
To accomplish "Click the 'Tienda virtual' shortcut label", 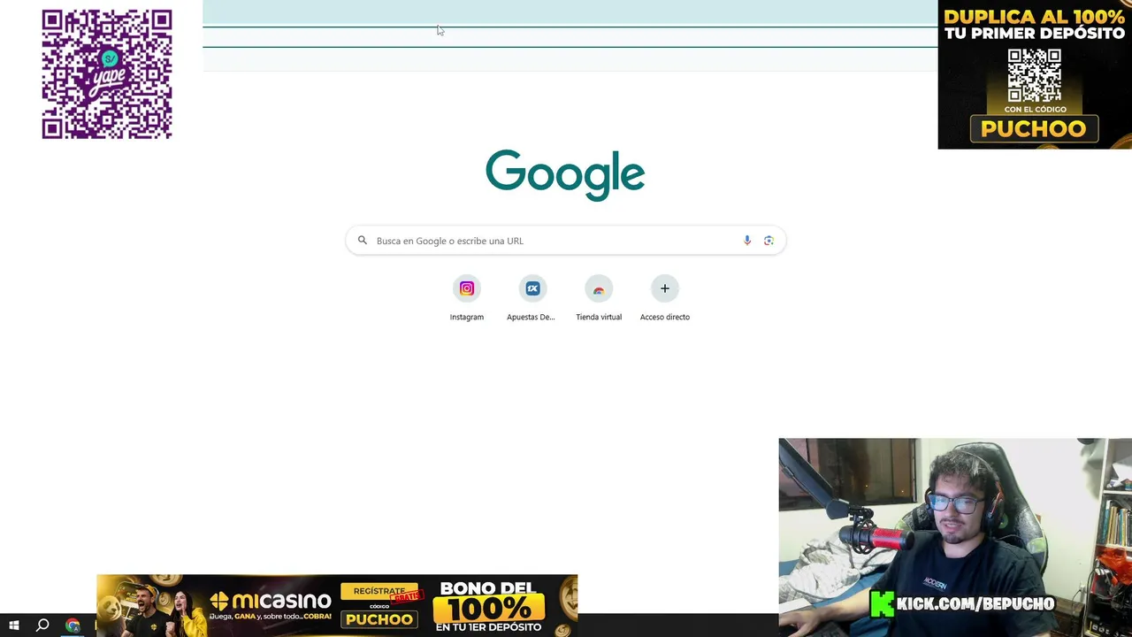I will click(x=599, y=317).
